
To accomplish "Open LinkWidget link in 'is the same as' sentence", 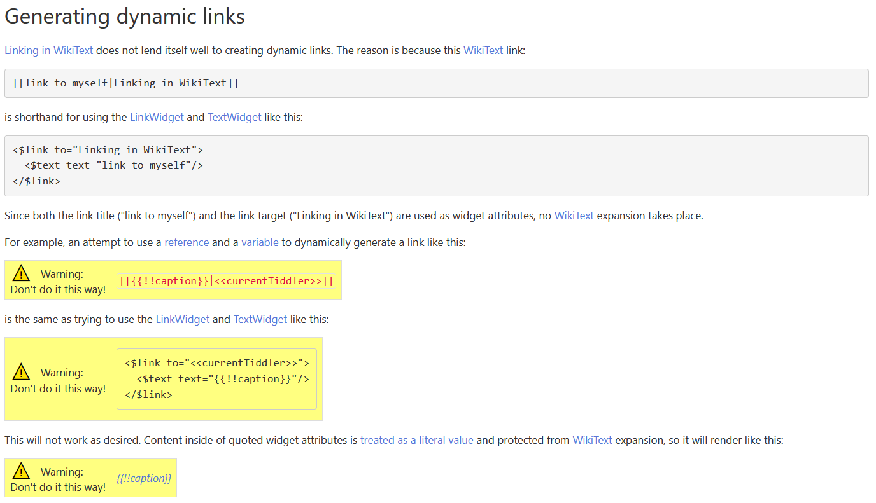I will 182,319.
